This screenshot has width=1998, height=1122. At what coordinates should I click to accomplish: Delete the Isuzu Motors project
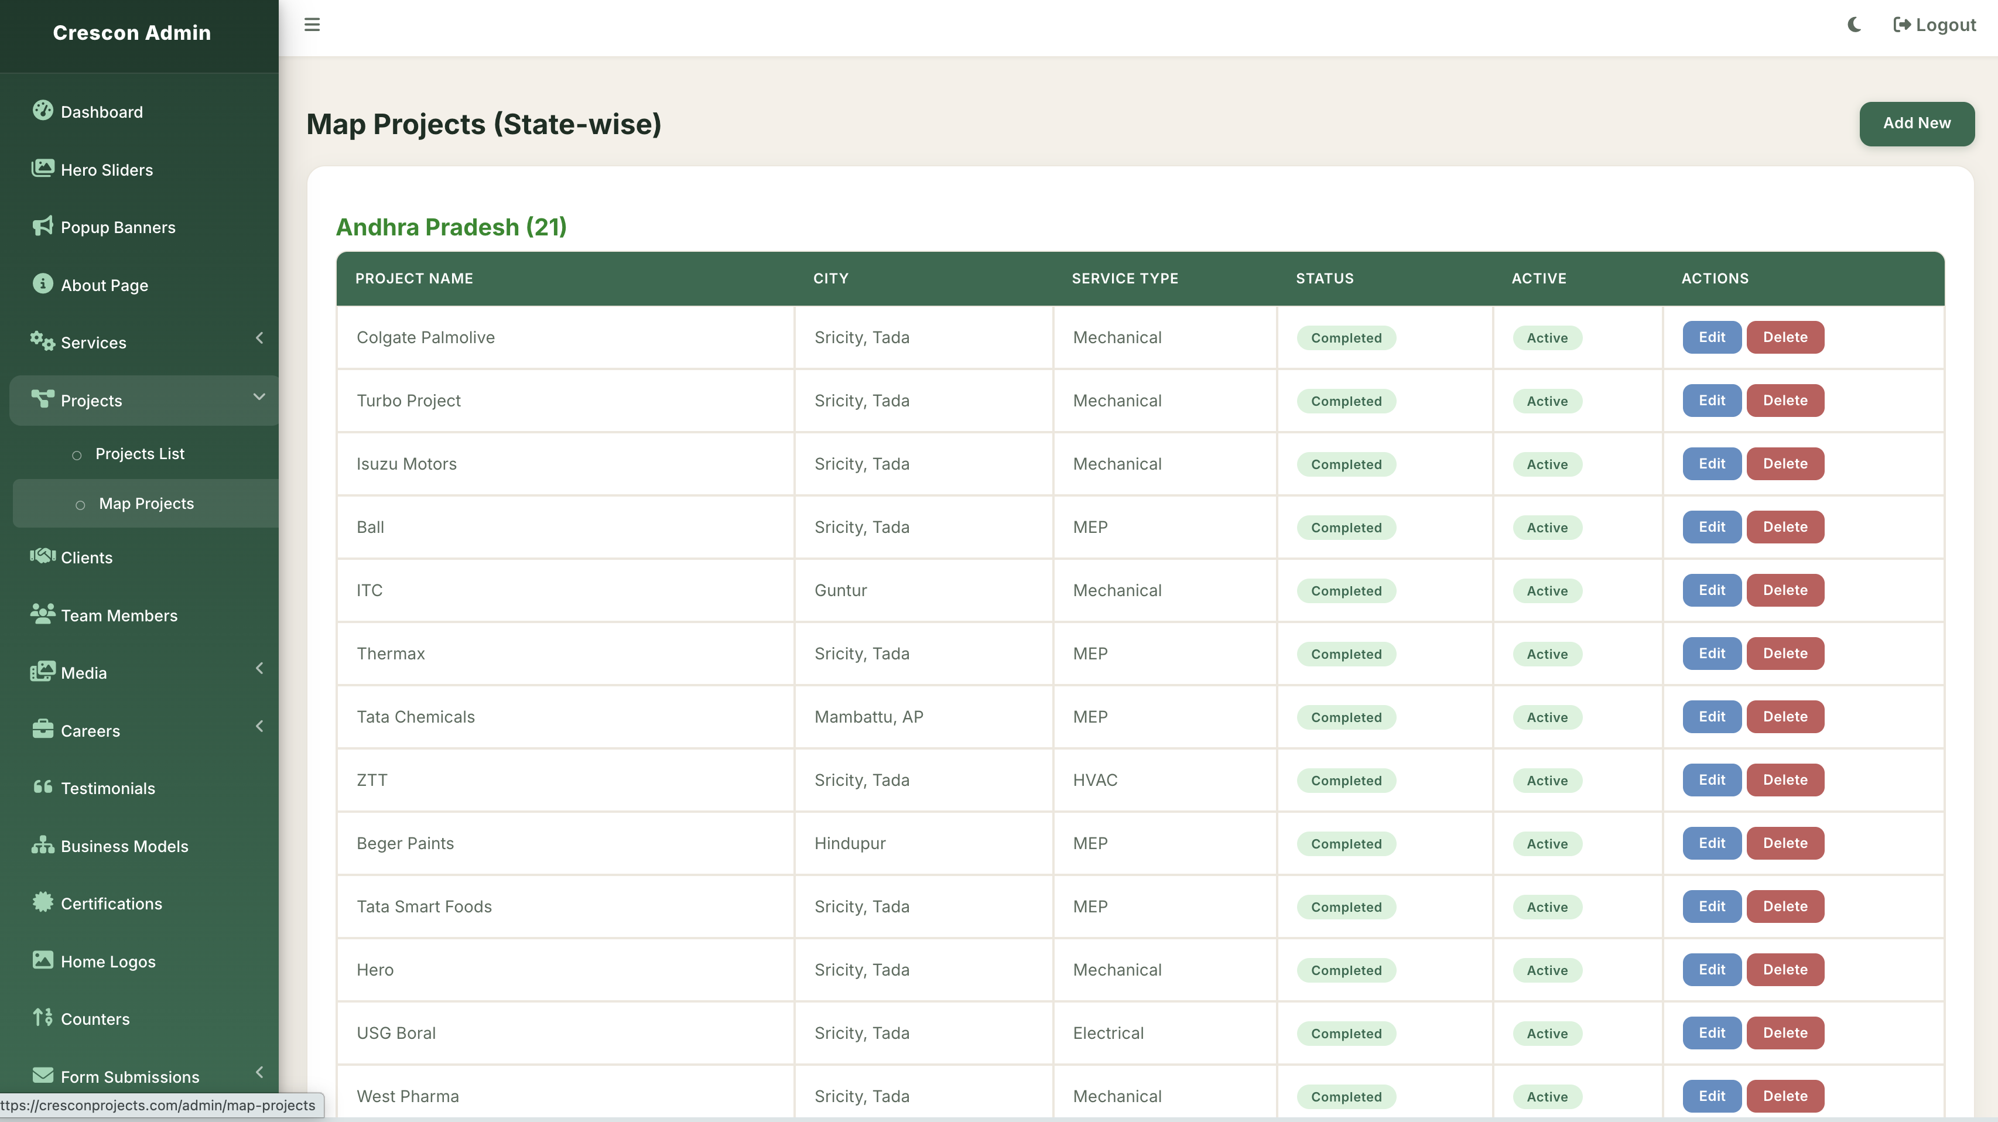pyautogui.click(x=1785, y=464)
